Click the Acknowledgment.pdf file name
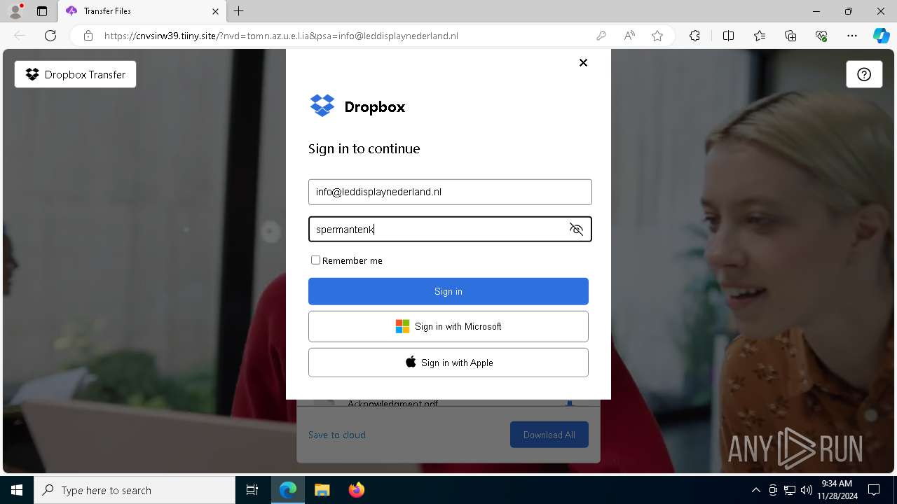 pos(392,404)
